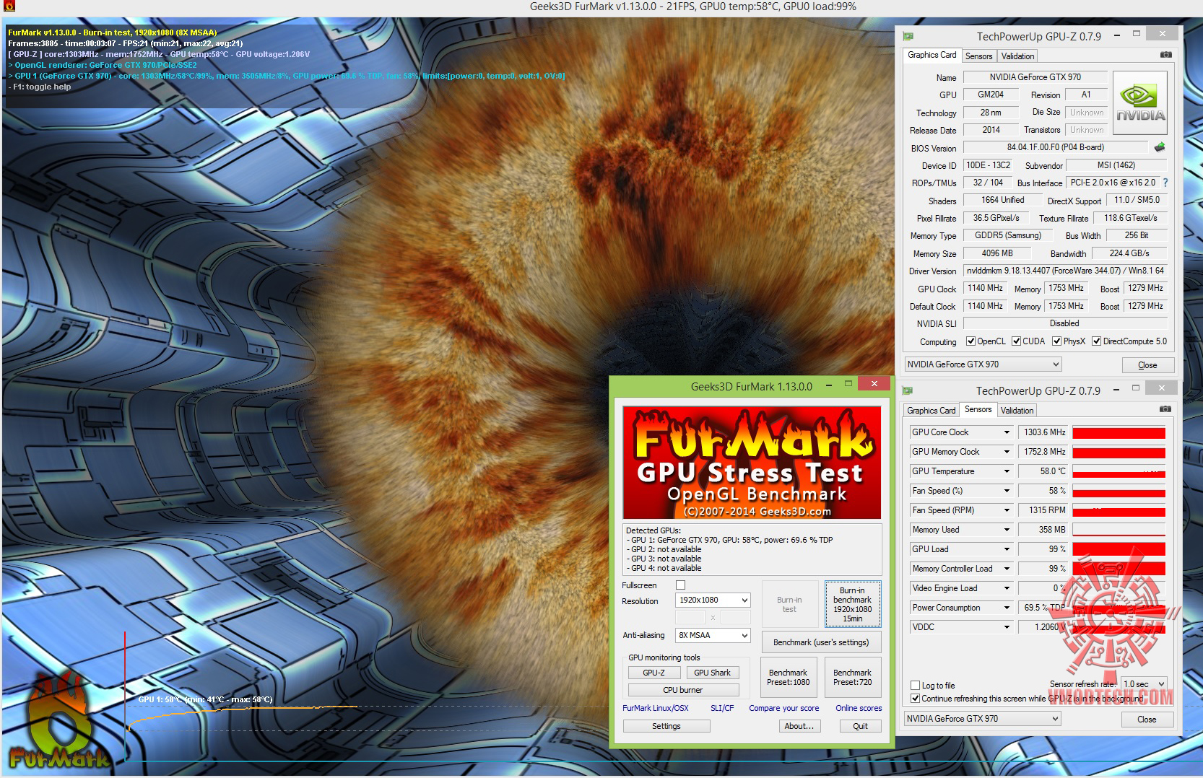Enable the Log to file checkbox

[x=916, y=686]
